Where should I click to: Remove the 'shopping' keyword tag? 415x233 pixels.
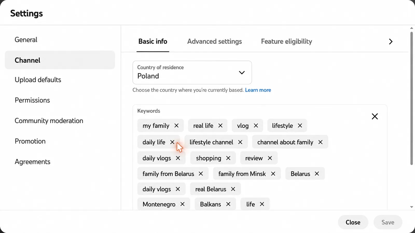coord(228,158)
